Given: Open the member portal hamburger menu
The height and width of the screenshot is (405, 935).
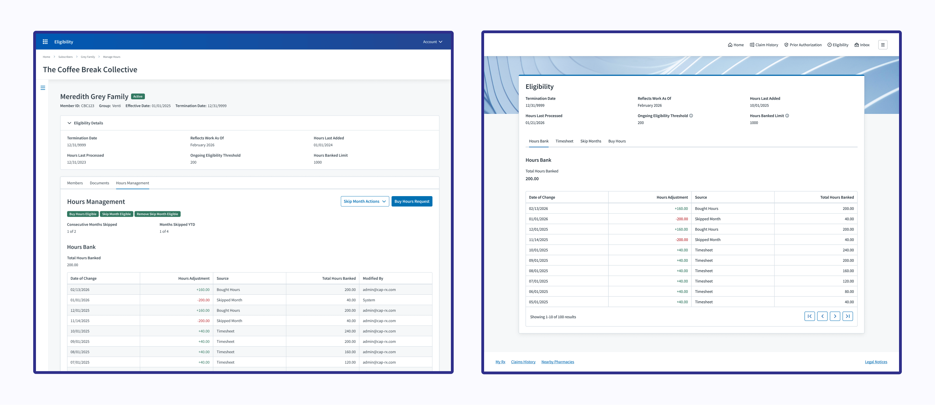Looking at the screenshot, I should tap(882, 45).
